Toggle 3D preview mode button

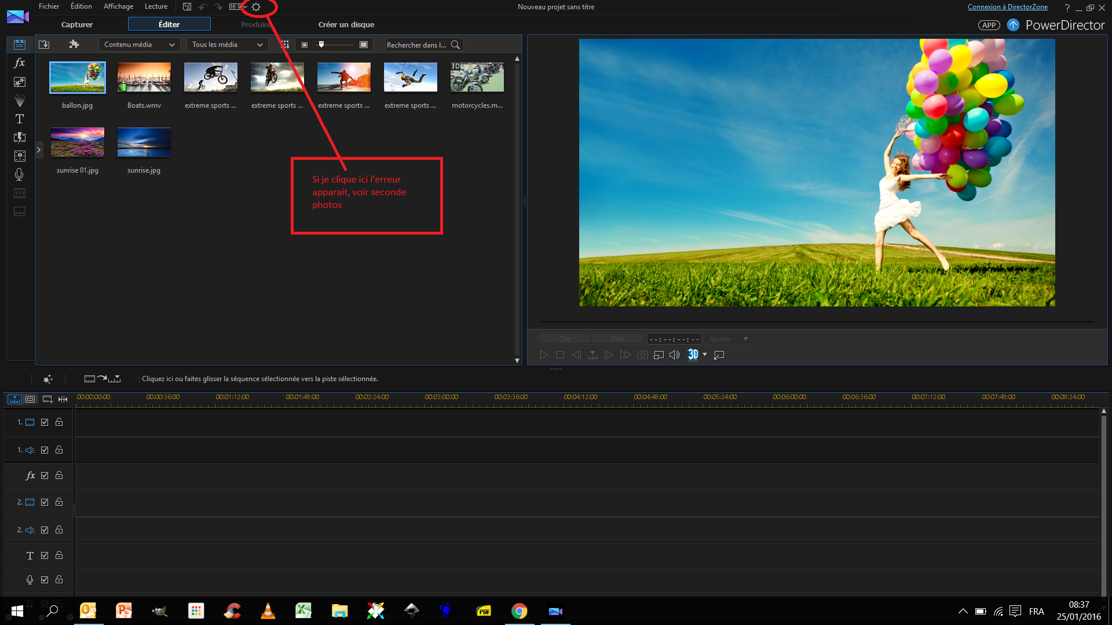(693, 355)
